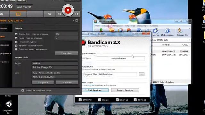Open the about us link

[x=140, y=100]
